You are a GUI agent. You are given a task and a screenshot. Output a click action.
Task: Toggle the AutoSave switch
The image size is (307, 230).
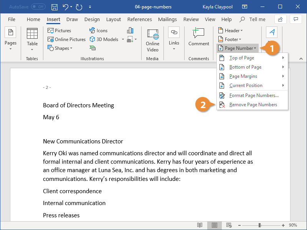(38, 7)
